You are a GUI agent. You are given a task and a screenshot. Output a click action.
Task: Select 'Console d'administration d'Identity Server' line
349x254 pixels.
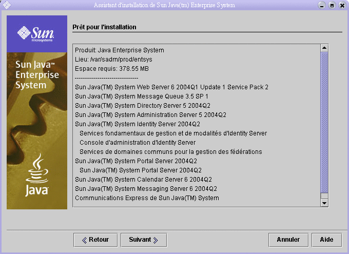point(138,143)
